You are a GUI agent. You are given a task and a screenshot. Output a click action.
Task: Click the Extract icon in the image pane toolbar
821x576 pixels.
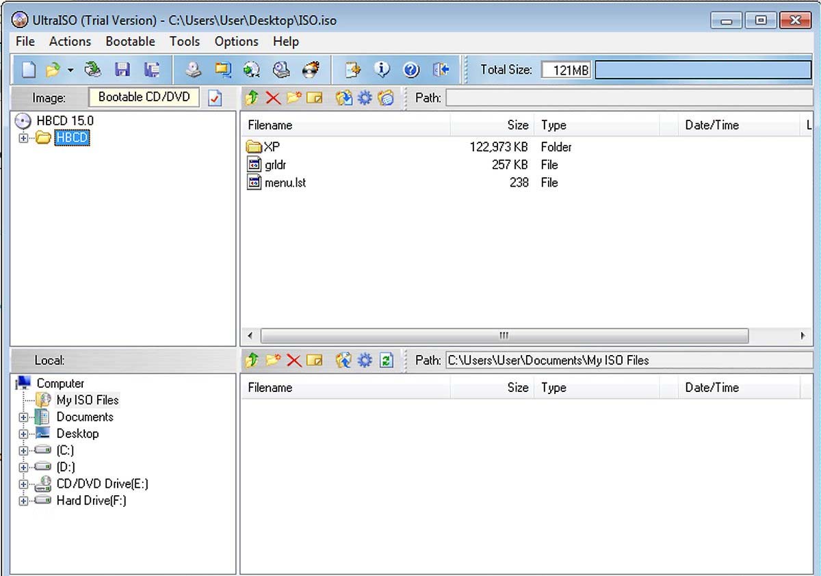tap(343, 98)
